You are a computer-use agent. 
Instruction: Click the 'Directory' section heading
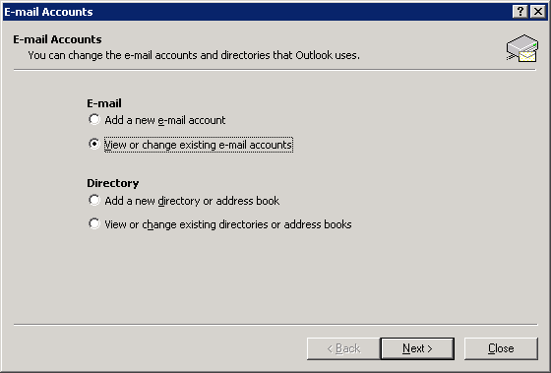click(x=113, y=183)
